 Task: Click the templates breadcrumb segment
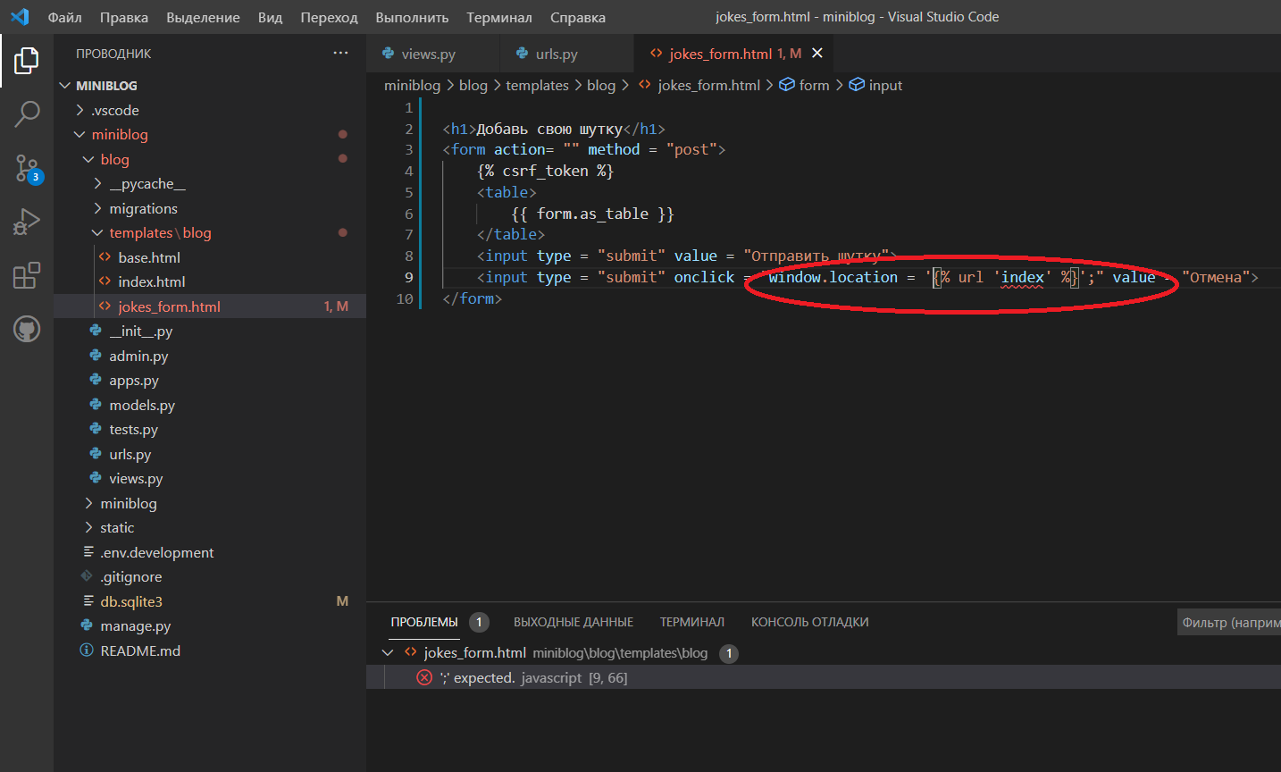[537, 85]
